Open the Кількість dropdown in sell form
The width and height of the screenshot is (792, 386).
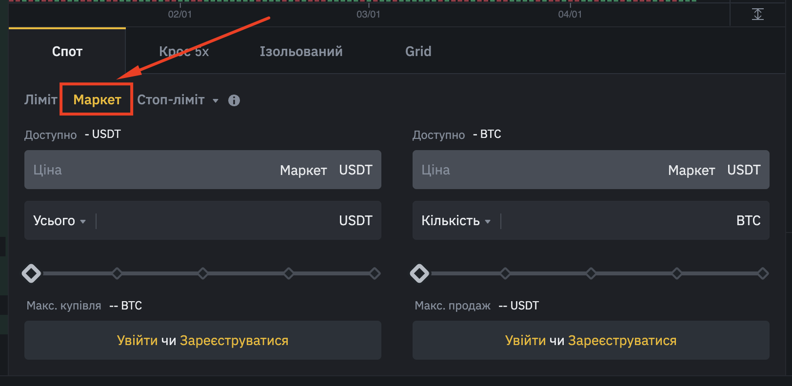[456, 221]
